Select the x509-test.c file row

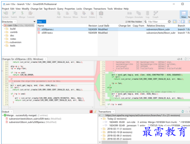click(x=114, y=33)
